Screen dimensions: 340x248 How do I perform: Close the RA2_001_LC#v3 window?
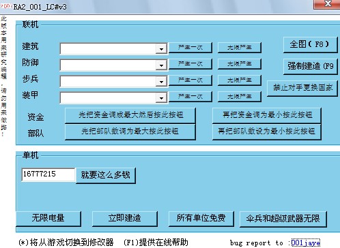tap(327, 4)
